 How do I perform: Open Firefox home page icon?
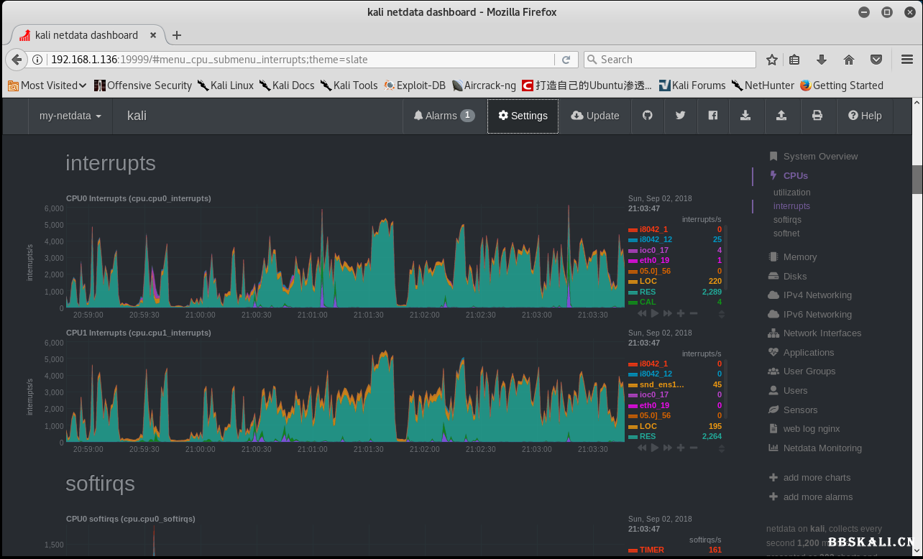pyautogui.click(x=849, y=60)
